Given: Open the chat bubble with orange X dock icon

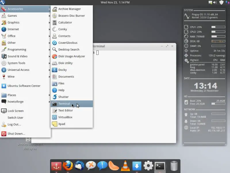Looking at the screenshot, I should pyautogui.click(x=91, y=166).
